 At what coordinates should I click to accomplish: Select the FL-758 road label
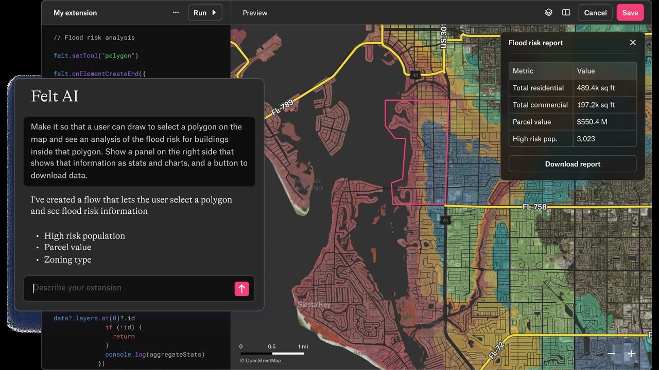tap(534, 207)
